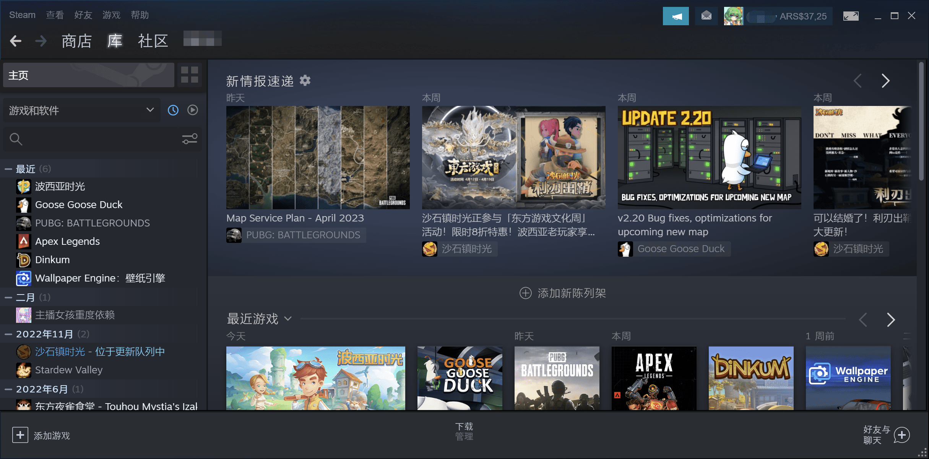Click the Goose Goose Duck sidebar icon
This screenshot has width=929, height=459.
coord(24,205)
